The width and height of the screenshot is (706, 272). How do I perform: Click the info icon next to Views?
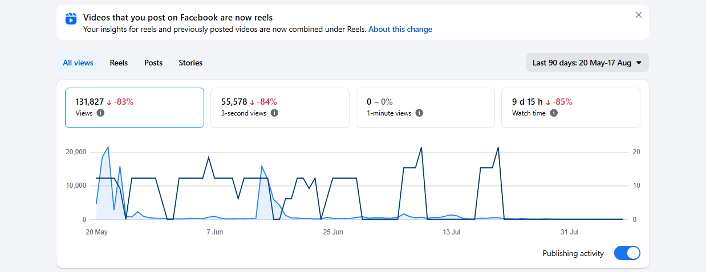(x=100, y=113)
